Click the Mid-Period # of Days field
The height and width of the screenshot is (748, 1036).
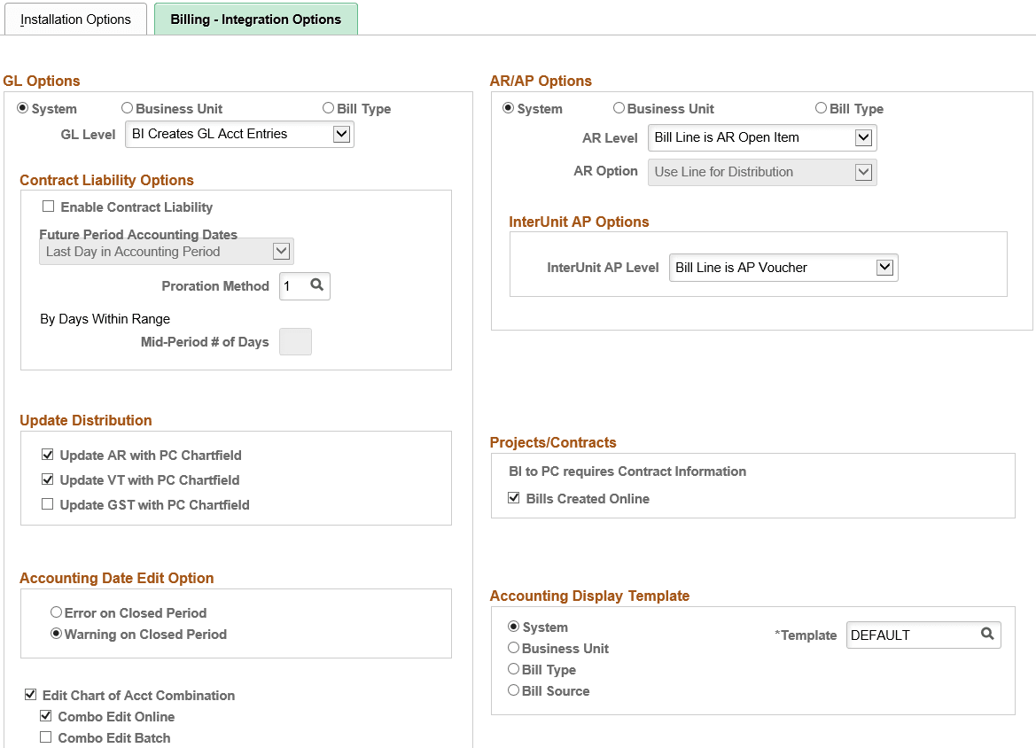pos(295,341)
